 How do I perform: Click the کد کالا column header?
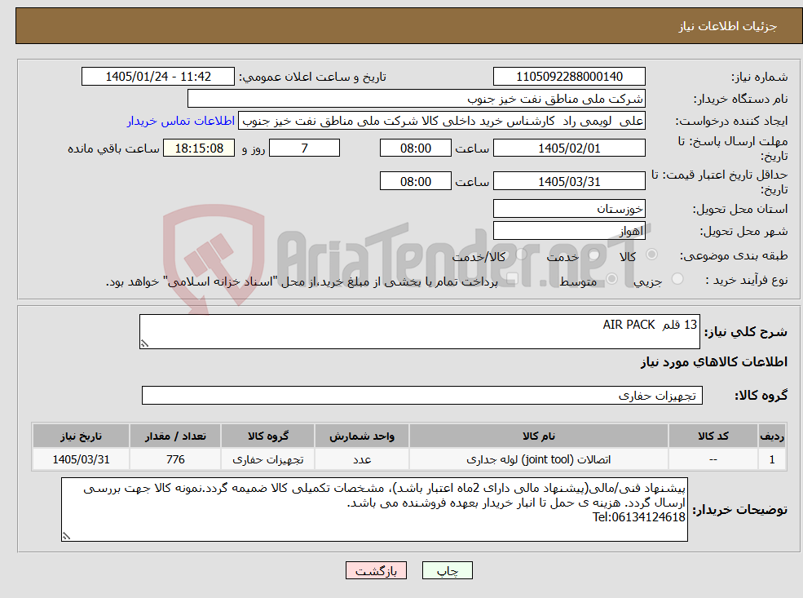[x=713, y=436]
